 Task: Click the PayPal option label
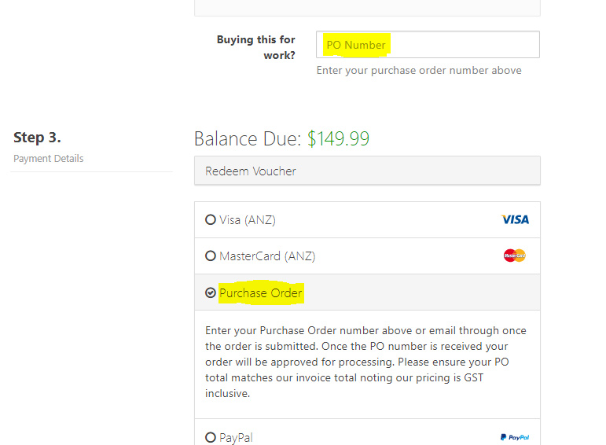[236, 438]
